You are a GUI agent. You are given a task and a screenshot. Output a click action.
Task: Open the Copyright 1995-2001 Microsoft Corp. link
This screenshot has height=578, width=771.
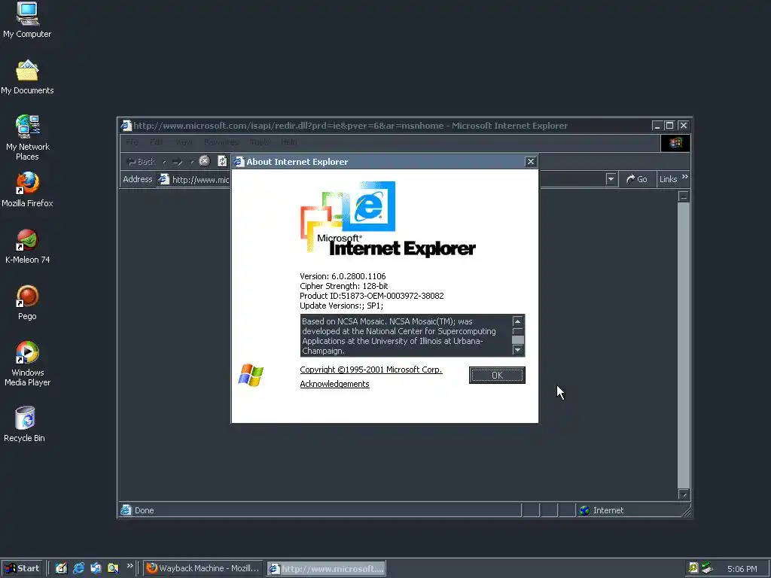[370, 370]
